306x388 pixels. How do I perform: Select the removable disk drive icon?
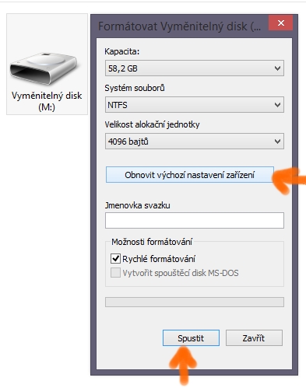[44, 68]
